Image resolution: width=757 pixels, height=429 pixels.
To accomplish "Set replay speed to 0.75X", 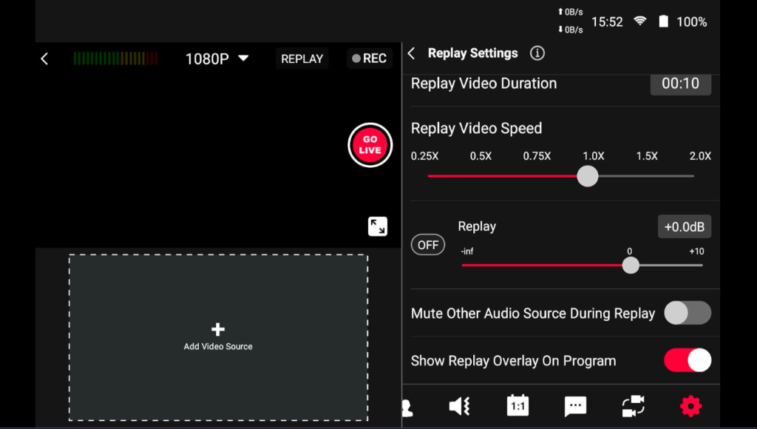I will tap(537, 156).
